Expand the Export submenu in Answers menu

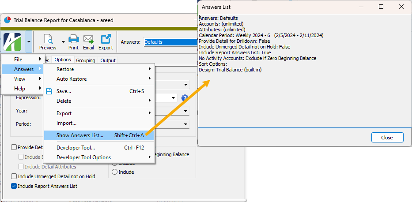pos(150,113)
